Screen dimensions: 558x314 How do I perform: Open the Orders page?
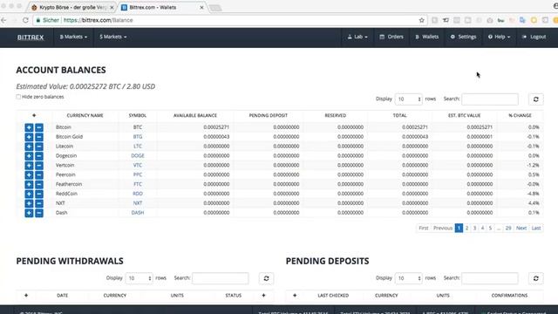(x=391, y=37)
